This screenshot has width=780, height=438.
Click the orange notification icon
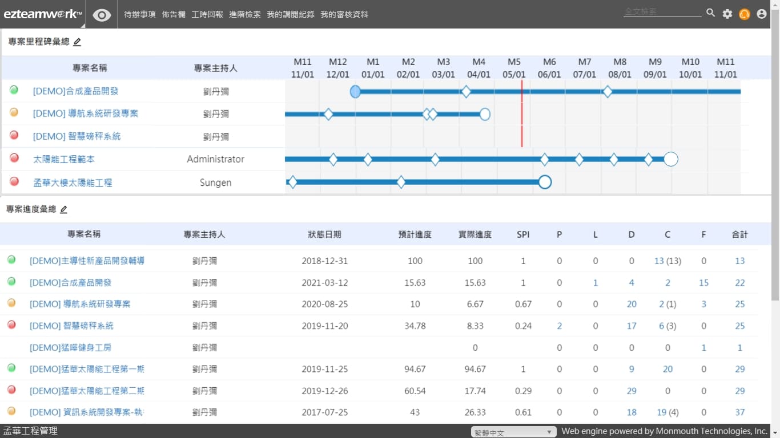[744, 14]
